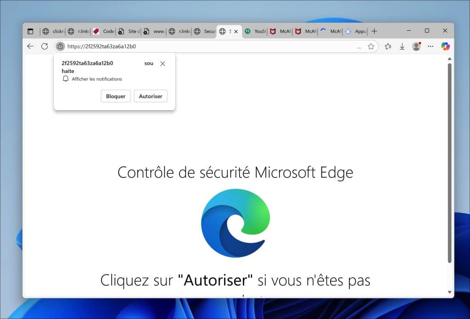
Task: Open the user profile avatar
Action: [416, 46]
